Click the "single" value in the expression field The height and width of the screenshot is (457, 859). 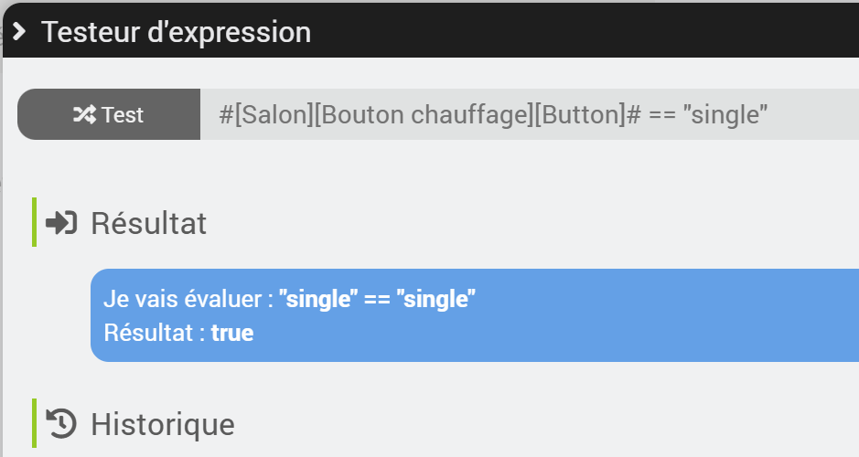tap(725, 115)
